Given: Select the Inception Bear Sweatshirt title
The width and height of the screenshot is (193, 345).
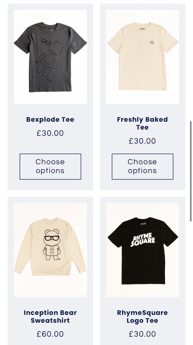Looking at the screenshot, I should [x=50, y=316].
